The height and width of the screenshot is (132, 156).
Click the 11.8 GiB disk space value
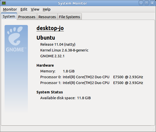point(84,98)
